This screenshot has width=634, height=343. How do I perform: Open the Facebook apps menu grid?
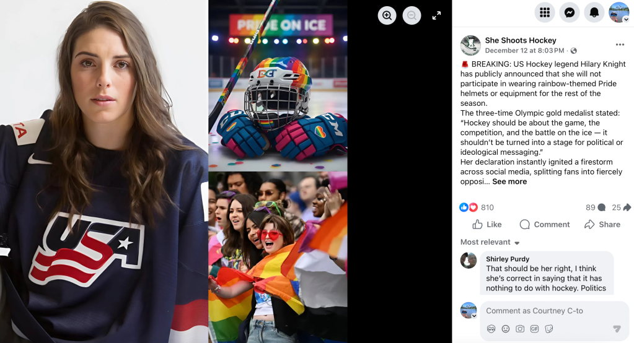click(x=545, y=12)
